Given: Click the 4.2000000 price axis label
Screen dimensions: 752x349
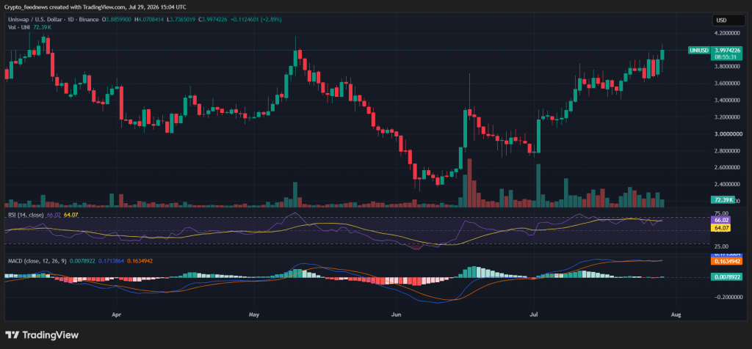Looking at the screenshot, I should 728,34.
